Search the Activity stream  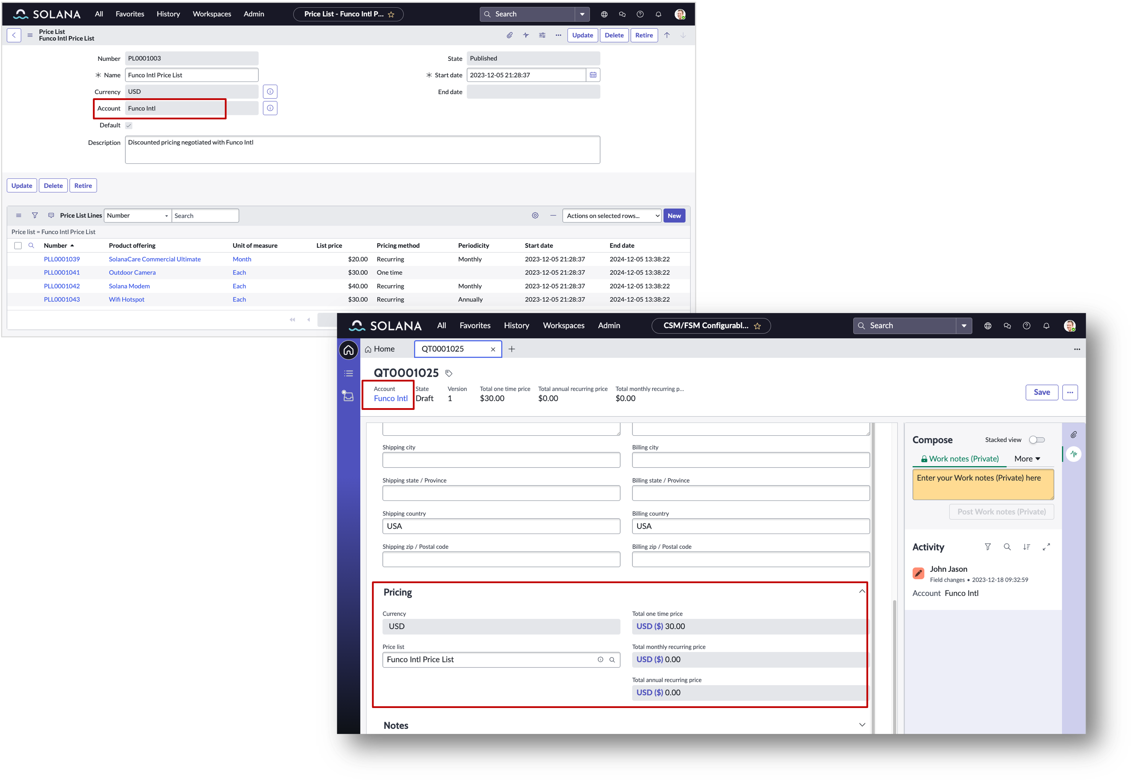(x=1007, y=546)
